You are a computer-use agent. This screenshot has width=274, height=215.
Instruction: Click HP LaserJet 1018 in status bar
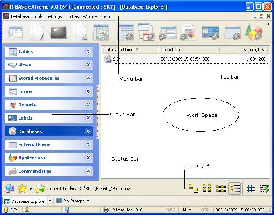[126, 210]
